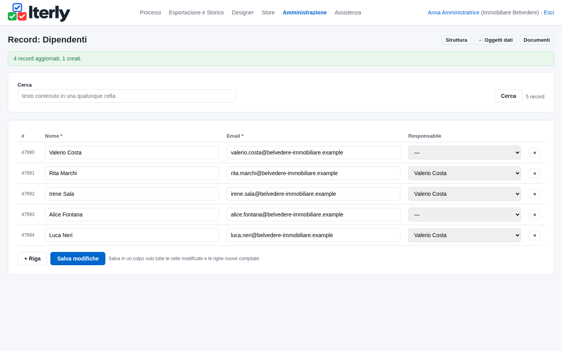Click the Iterly logo
562x351 pixels.
pos(39,12)
